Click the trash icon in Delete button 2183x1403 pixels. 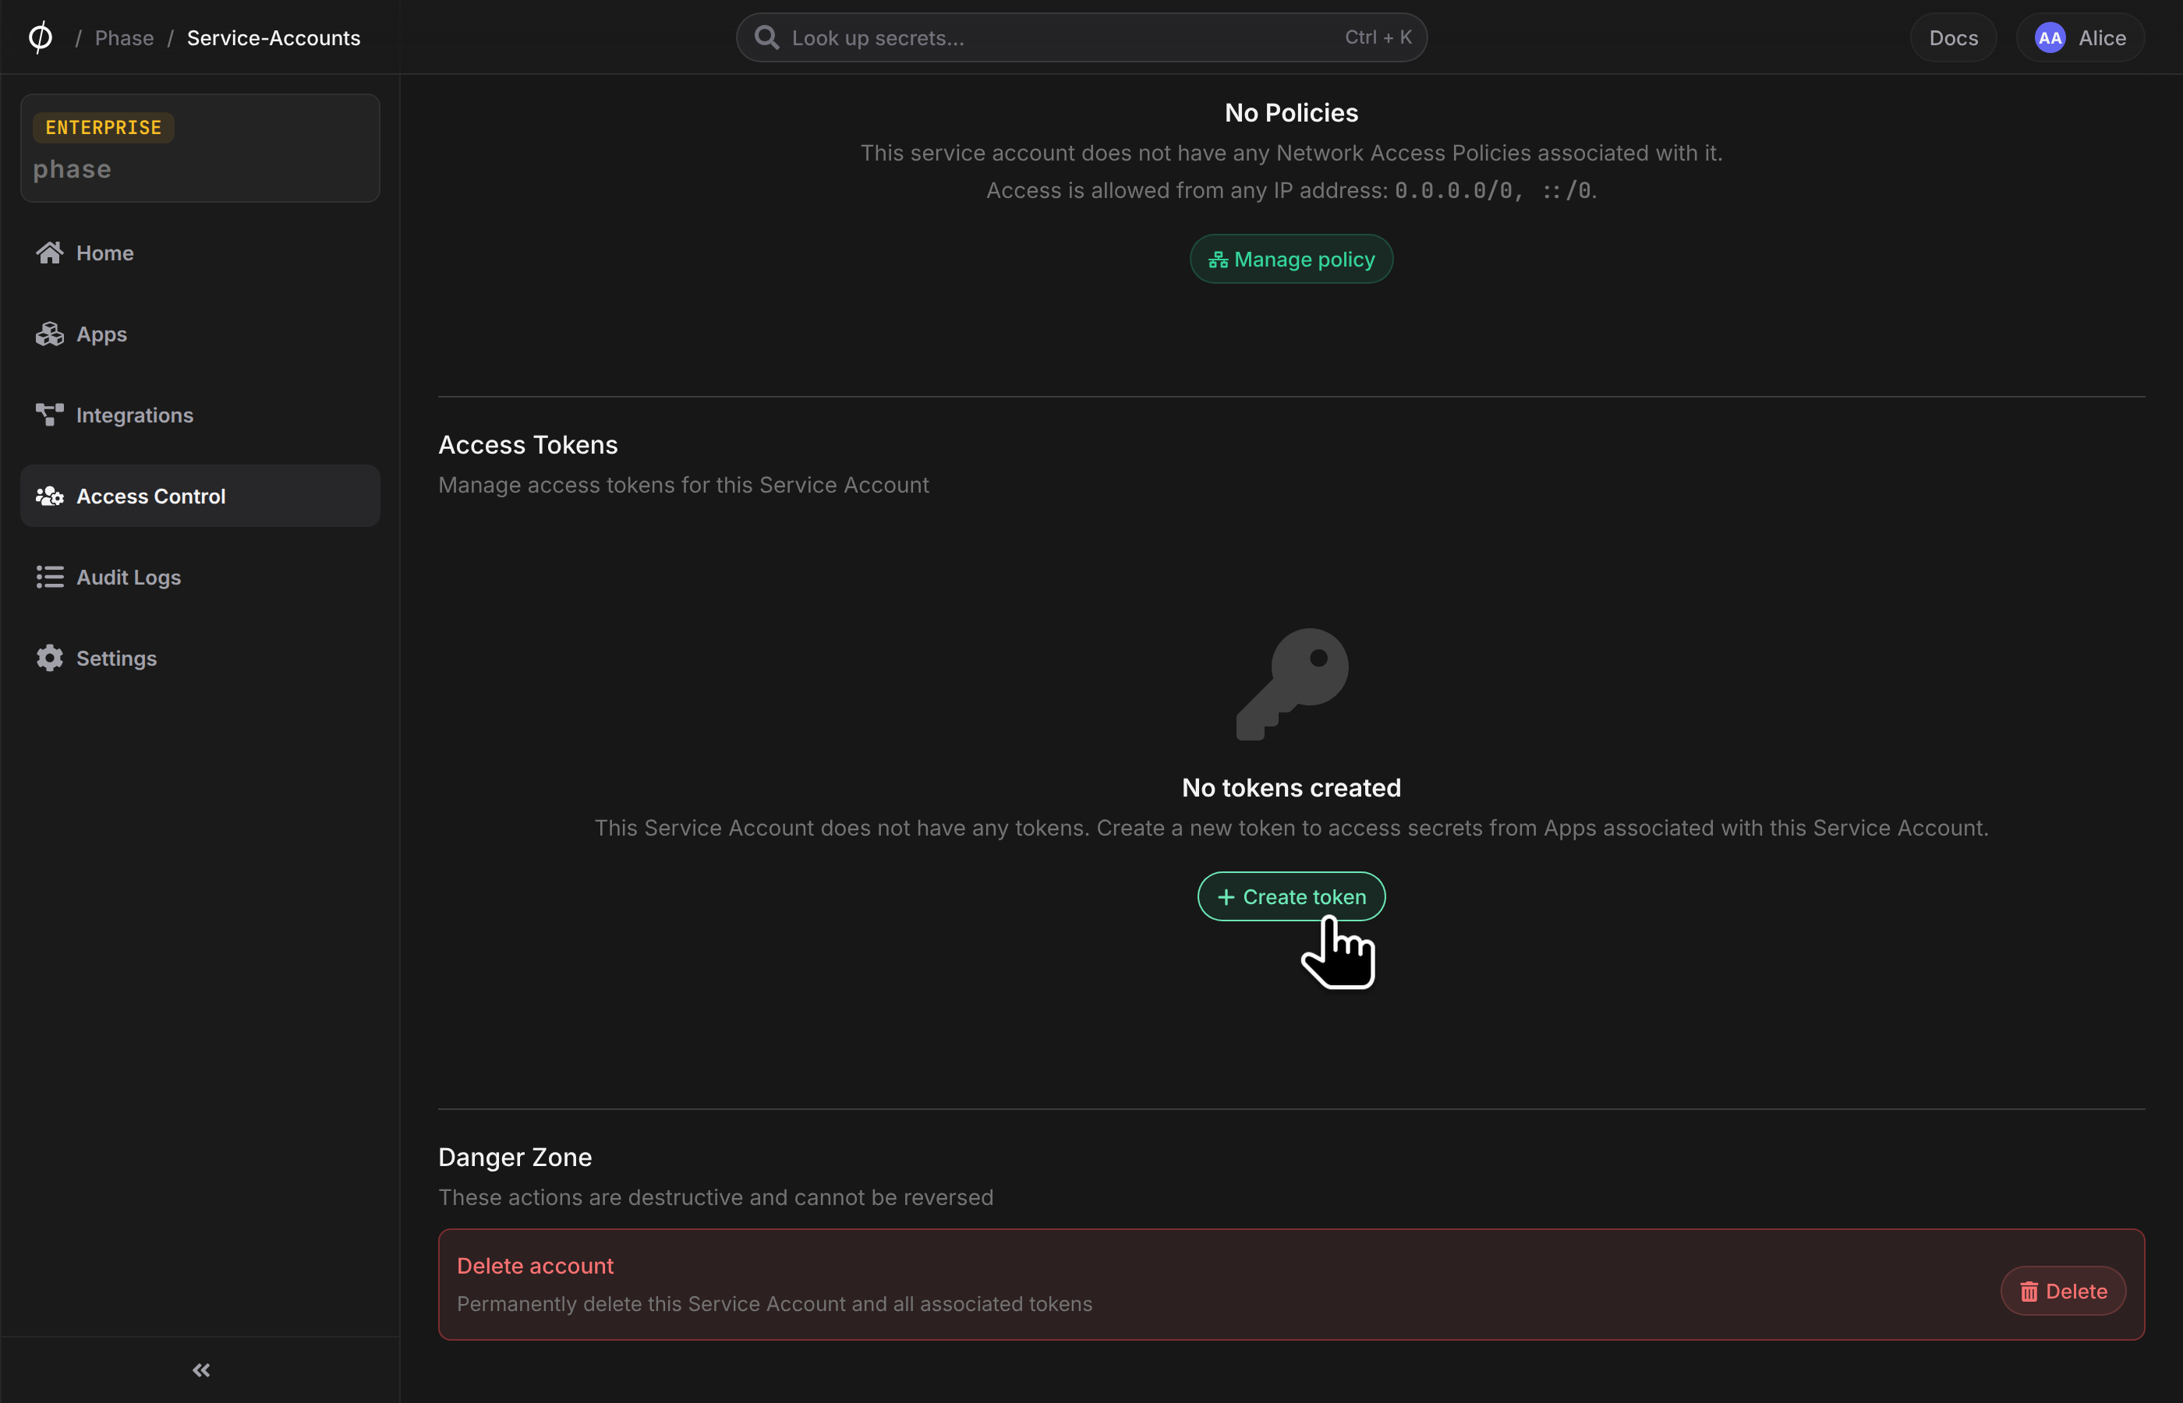2029,1292
